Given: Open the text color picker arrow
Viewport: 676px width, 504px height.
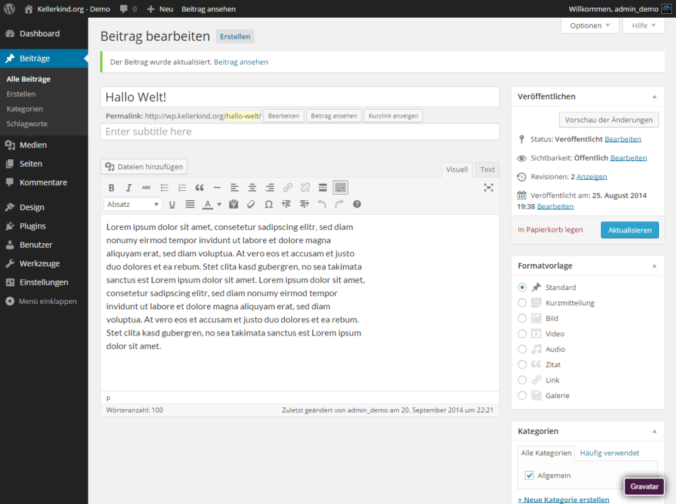Looking at the screenshot, I should (219, 205).
